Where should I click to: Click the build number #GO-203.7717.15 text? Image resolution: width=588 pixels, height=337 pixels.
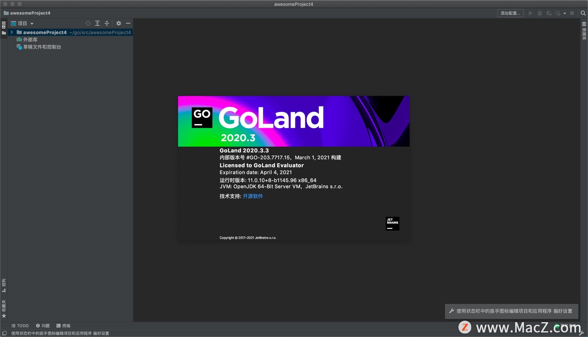tap(268, 157)
